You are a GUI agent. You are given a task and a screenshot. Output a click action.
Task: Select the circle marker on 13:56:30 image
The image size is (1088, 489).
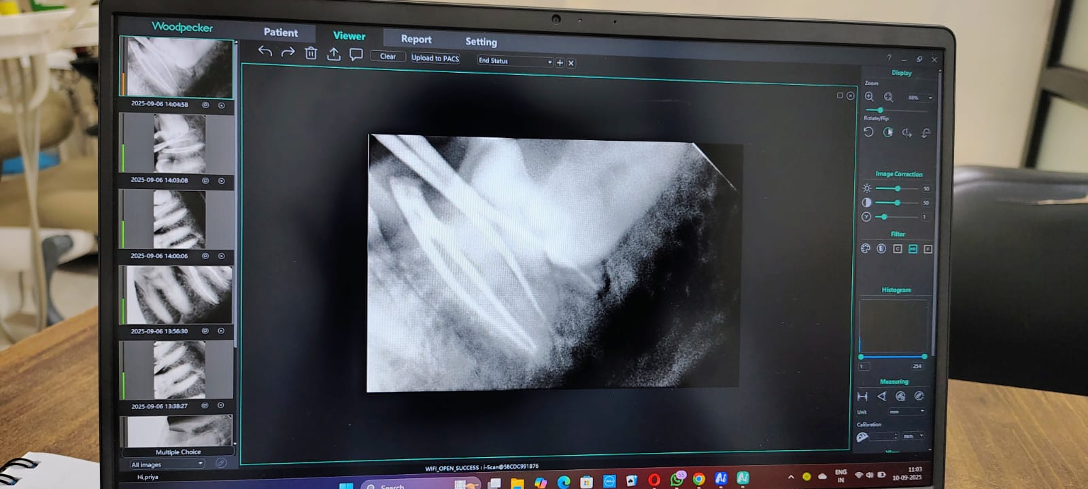coord(221,331)
